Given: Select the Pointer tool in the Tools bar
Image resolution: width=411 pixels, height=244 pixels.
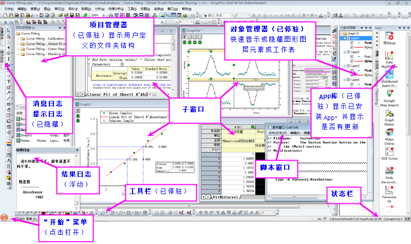Looking at the screenshot, I should pos(9,31).
